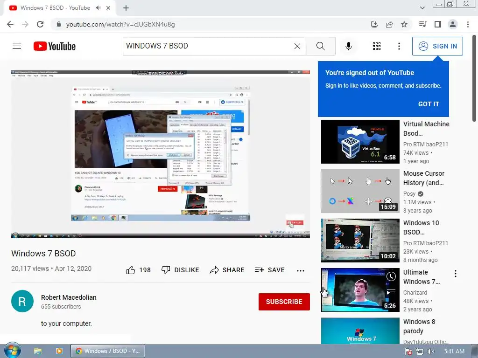Share this page via address bar icon

[x=389, y=24]
